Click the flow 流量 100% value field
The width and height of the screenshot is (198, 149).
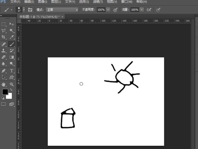click(134, 10)
